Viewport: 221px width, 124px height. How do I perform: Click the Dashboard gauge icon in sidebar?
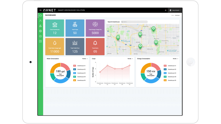pyautogui.click(x=41, y=15)
